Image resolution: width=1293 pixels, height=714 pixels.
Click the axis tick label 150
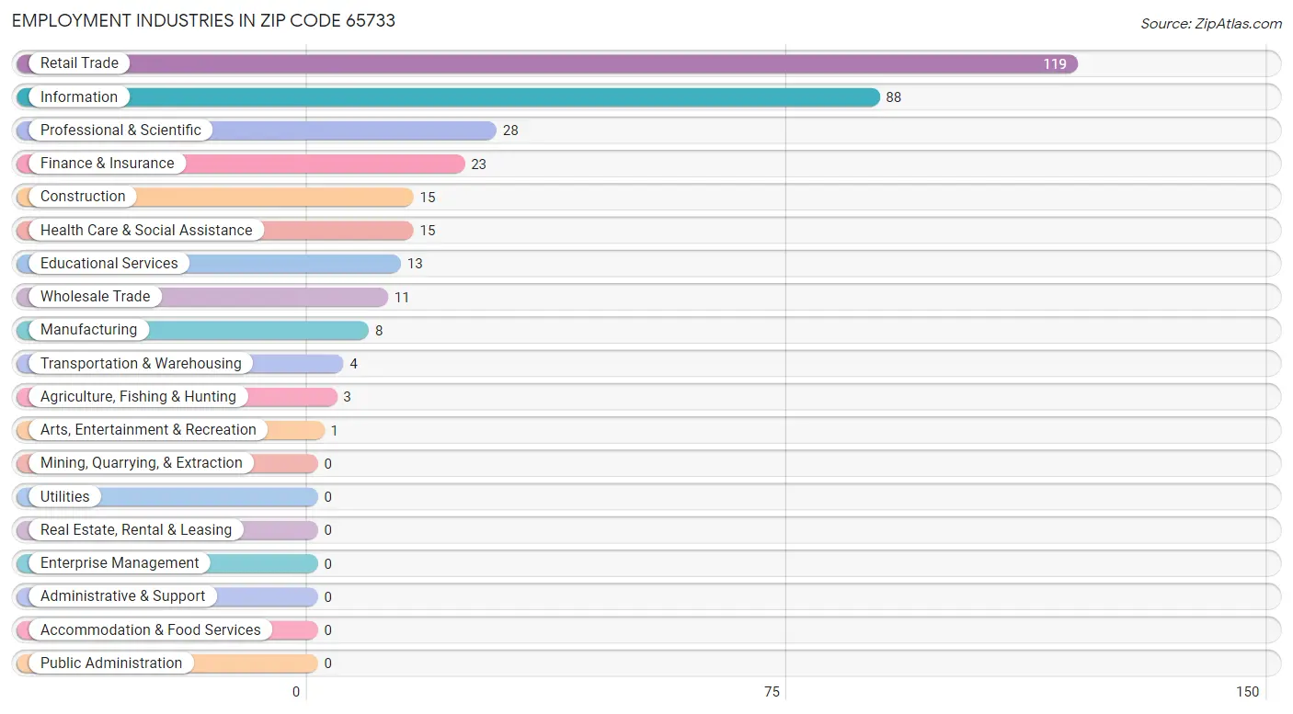[1248, 692]
